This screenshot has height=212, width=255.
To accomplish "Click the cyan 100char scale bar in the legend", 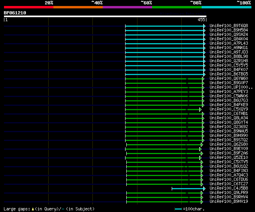I will tap(178, 209).
